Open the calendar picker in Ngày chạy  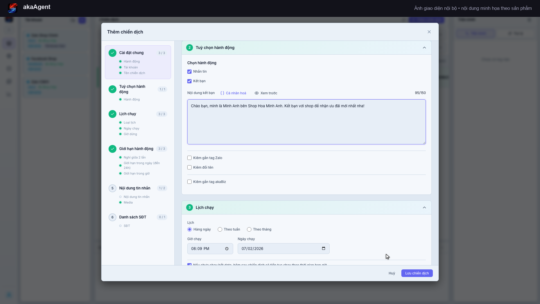point(323,249)
